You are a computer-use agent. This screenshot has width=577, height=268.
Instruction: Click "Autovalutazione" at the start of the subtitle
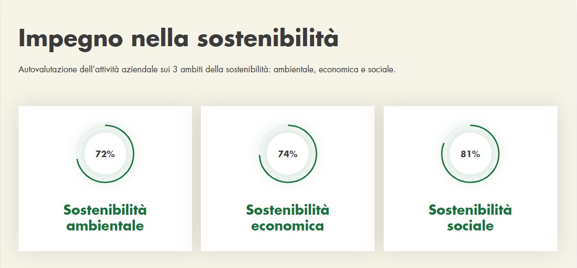click(x=47, y=70)
